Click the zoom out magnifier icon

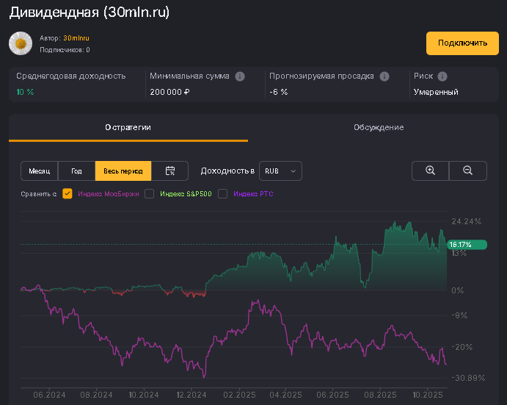point(467,171)
